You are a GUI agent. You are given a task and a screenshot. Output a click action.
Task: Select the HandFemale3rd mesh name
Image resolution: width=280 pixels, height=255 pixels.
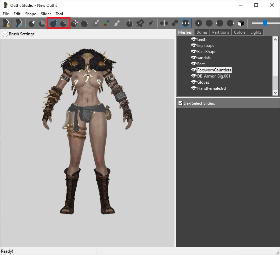click(x=211, y=88)
